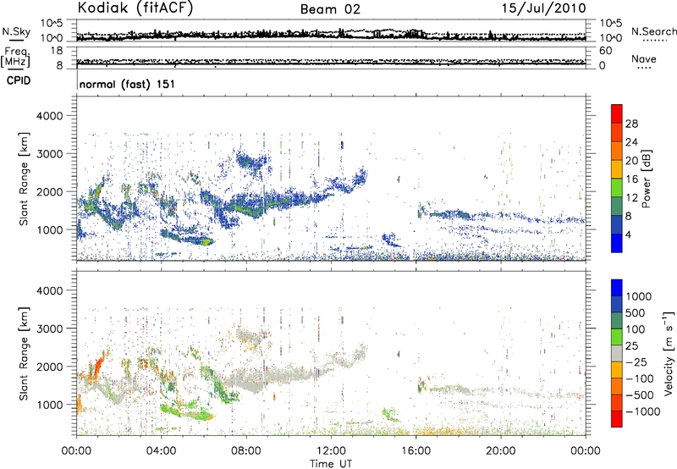Image resolution: width=677 pixels, height=469 pixels.
Task: Click the "08:00" time tick label
Action: (246, 451)
